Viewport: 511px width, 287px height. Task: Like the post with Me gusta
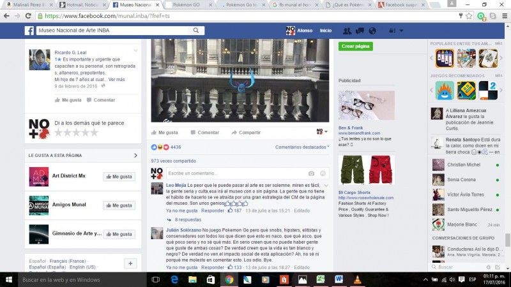165,133
